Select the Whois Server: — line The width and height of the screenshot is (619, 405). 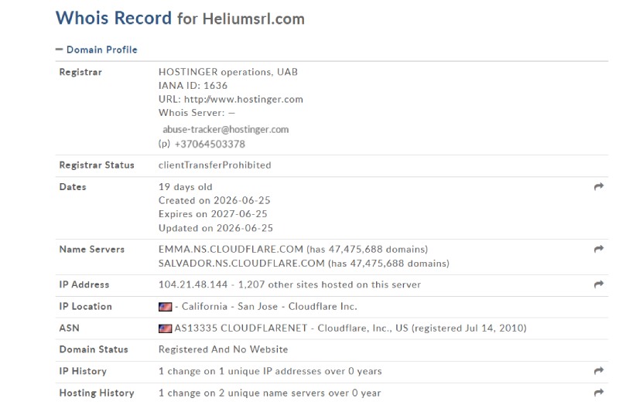tap(197, 113)
